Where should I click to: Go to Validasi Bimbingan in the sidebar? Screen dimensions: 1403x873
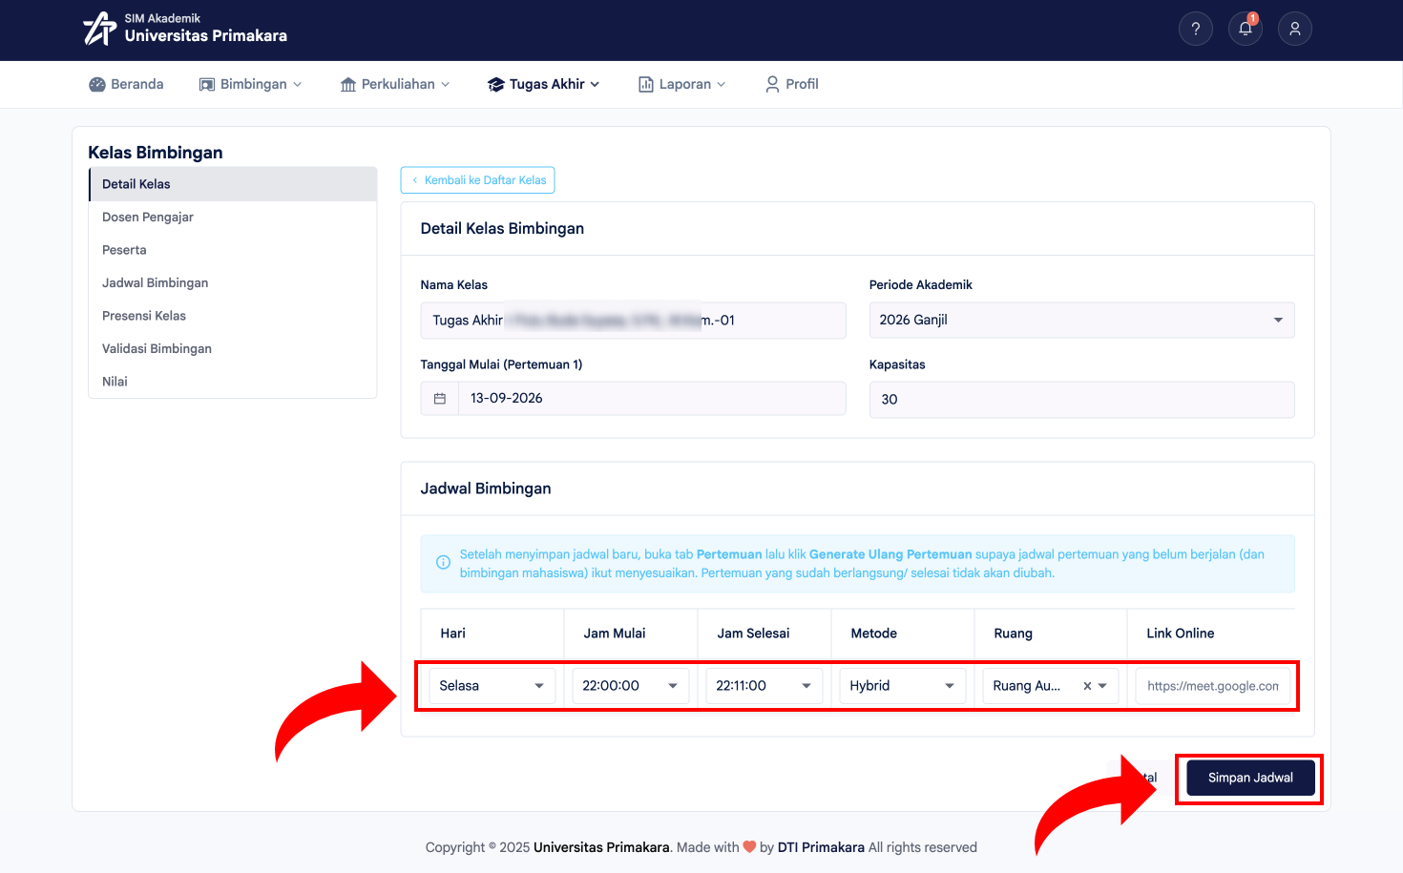tap(233, 349)
